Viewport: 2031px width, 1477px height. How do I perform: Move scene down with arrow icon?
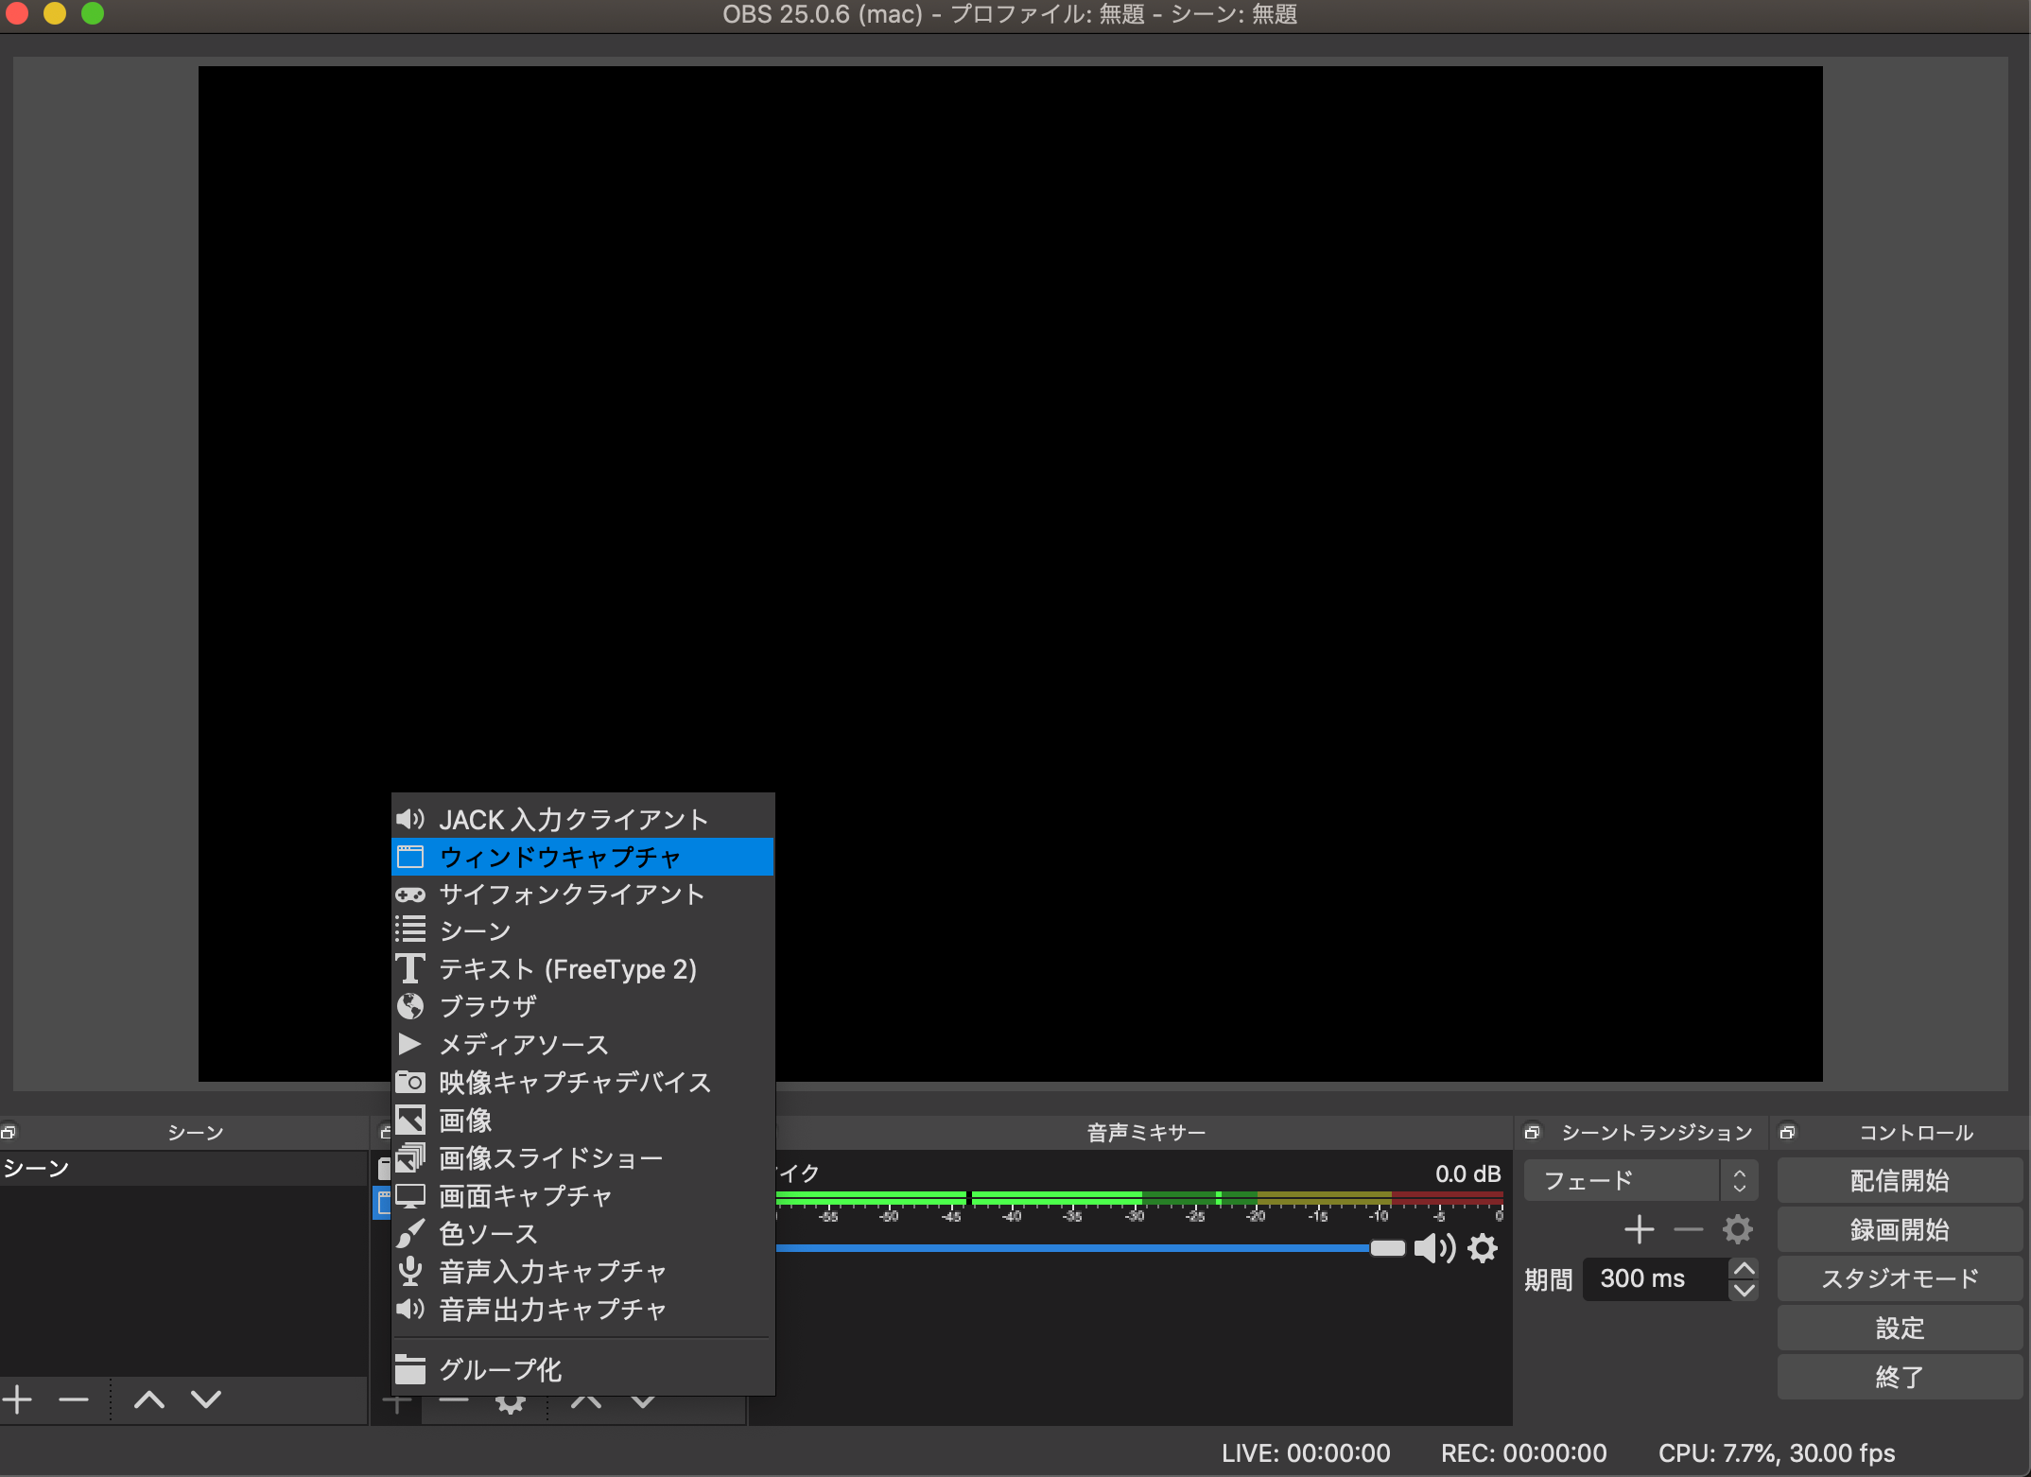206,1399
